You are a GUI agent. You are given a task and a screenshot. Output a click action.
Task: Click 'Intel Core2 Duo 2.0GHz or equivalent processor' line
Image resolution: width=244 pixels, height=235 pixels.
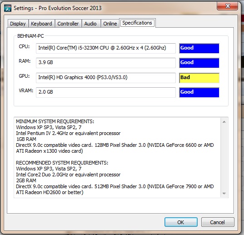tap(68, 175)
